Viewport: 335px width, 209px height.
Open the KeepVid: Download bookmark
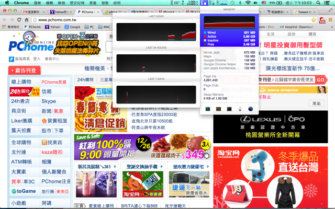coord(297,27)
